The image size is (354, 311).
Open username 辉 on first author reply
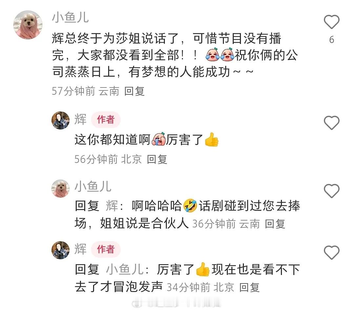click(80, 119)
